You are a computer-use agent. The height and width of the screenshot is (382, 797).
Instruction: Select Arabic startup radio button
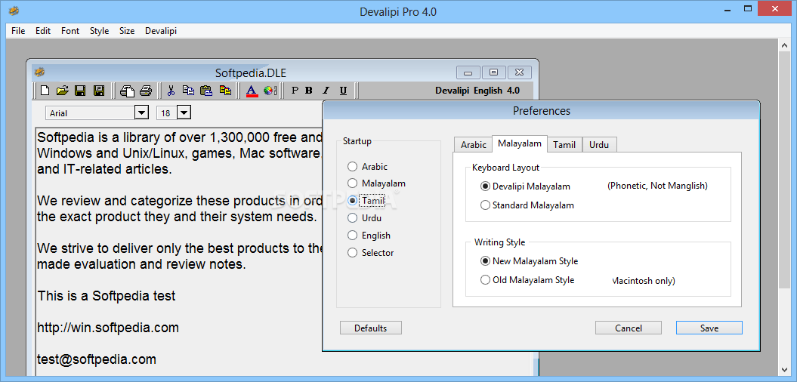(352, 166)
